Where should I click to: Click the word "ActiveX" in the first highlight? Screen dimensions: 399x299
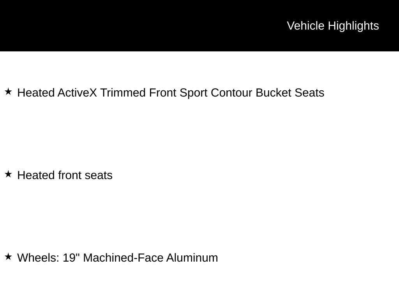click(x=77, y=93)
